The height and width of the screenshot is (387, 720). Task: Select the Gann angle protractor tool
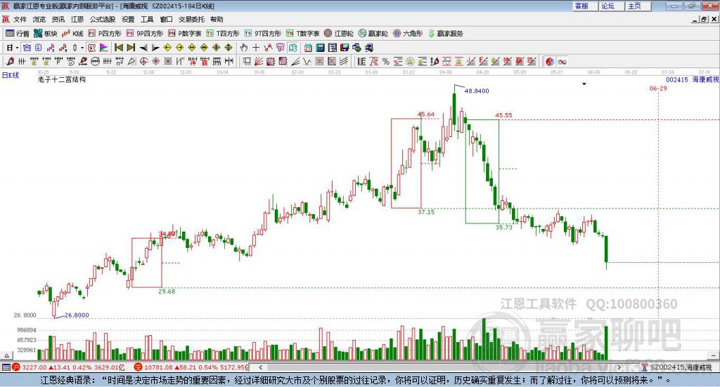point(131,61)
